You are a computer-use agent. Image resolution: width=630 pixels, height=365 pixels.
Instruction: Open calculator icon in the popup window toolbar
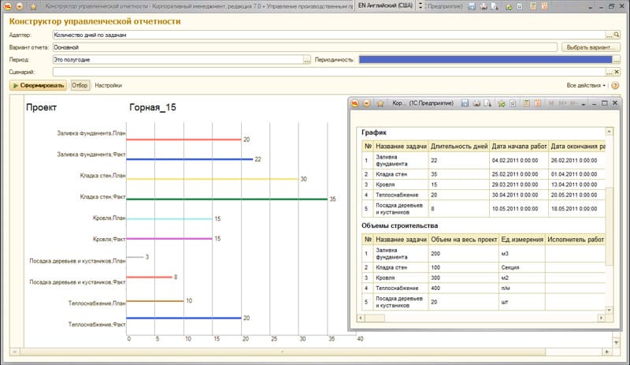526,103
